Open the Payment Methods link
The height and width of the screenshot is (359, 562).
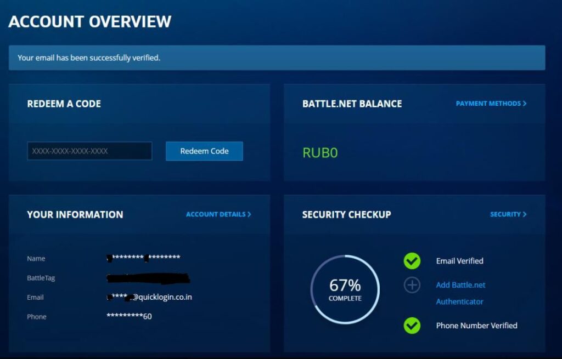coord(491,104)
